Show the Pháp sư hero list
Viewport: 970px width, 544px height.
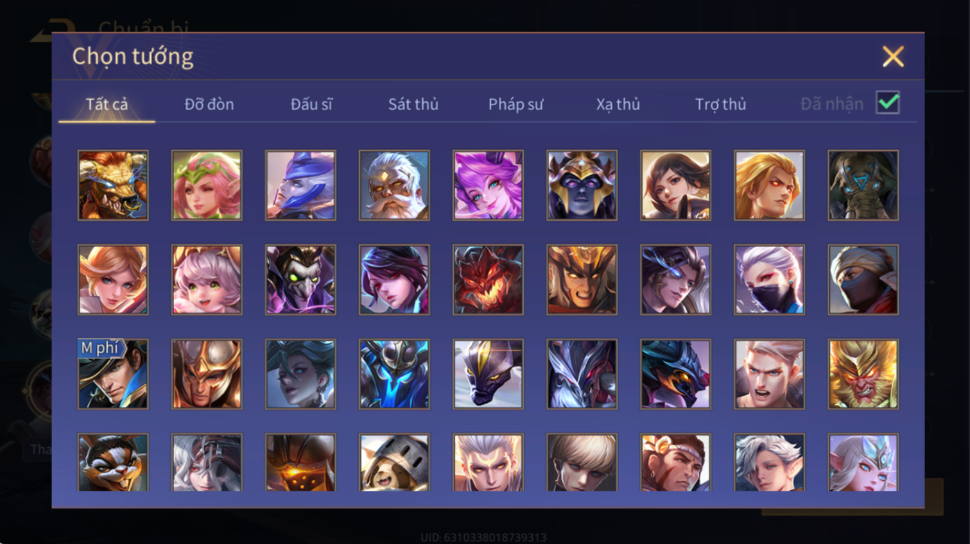(515, 104)
